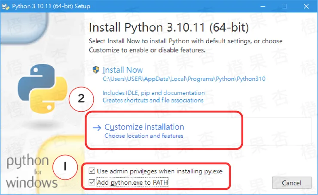This screenshot has width=318, height=195.
Task: Click the "Install Python 3.10.11 (64-bit)" heading
Action: click(x=168, y=28)
